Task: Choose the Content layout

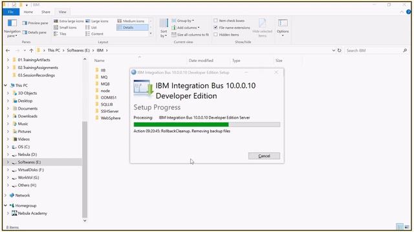Action: pos(94,34)
